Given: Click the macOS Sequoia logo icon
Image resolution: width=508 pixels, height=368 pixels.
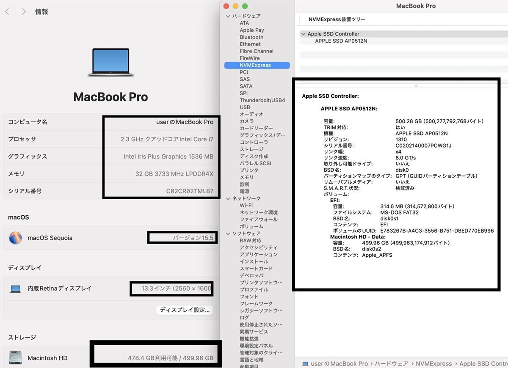Looking at the screenshot, I should coord(16,238).
